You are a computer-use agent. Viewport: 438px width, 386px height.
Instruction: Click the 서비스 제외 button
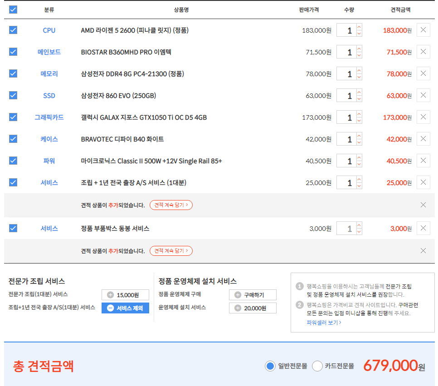(125, 308)
